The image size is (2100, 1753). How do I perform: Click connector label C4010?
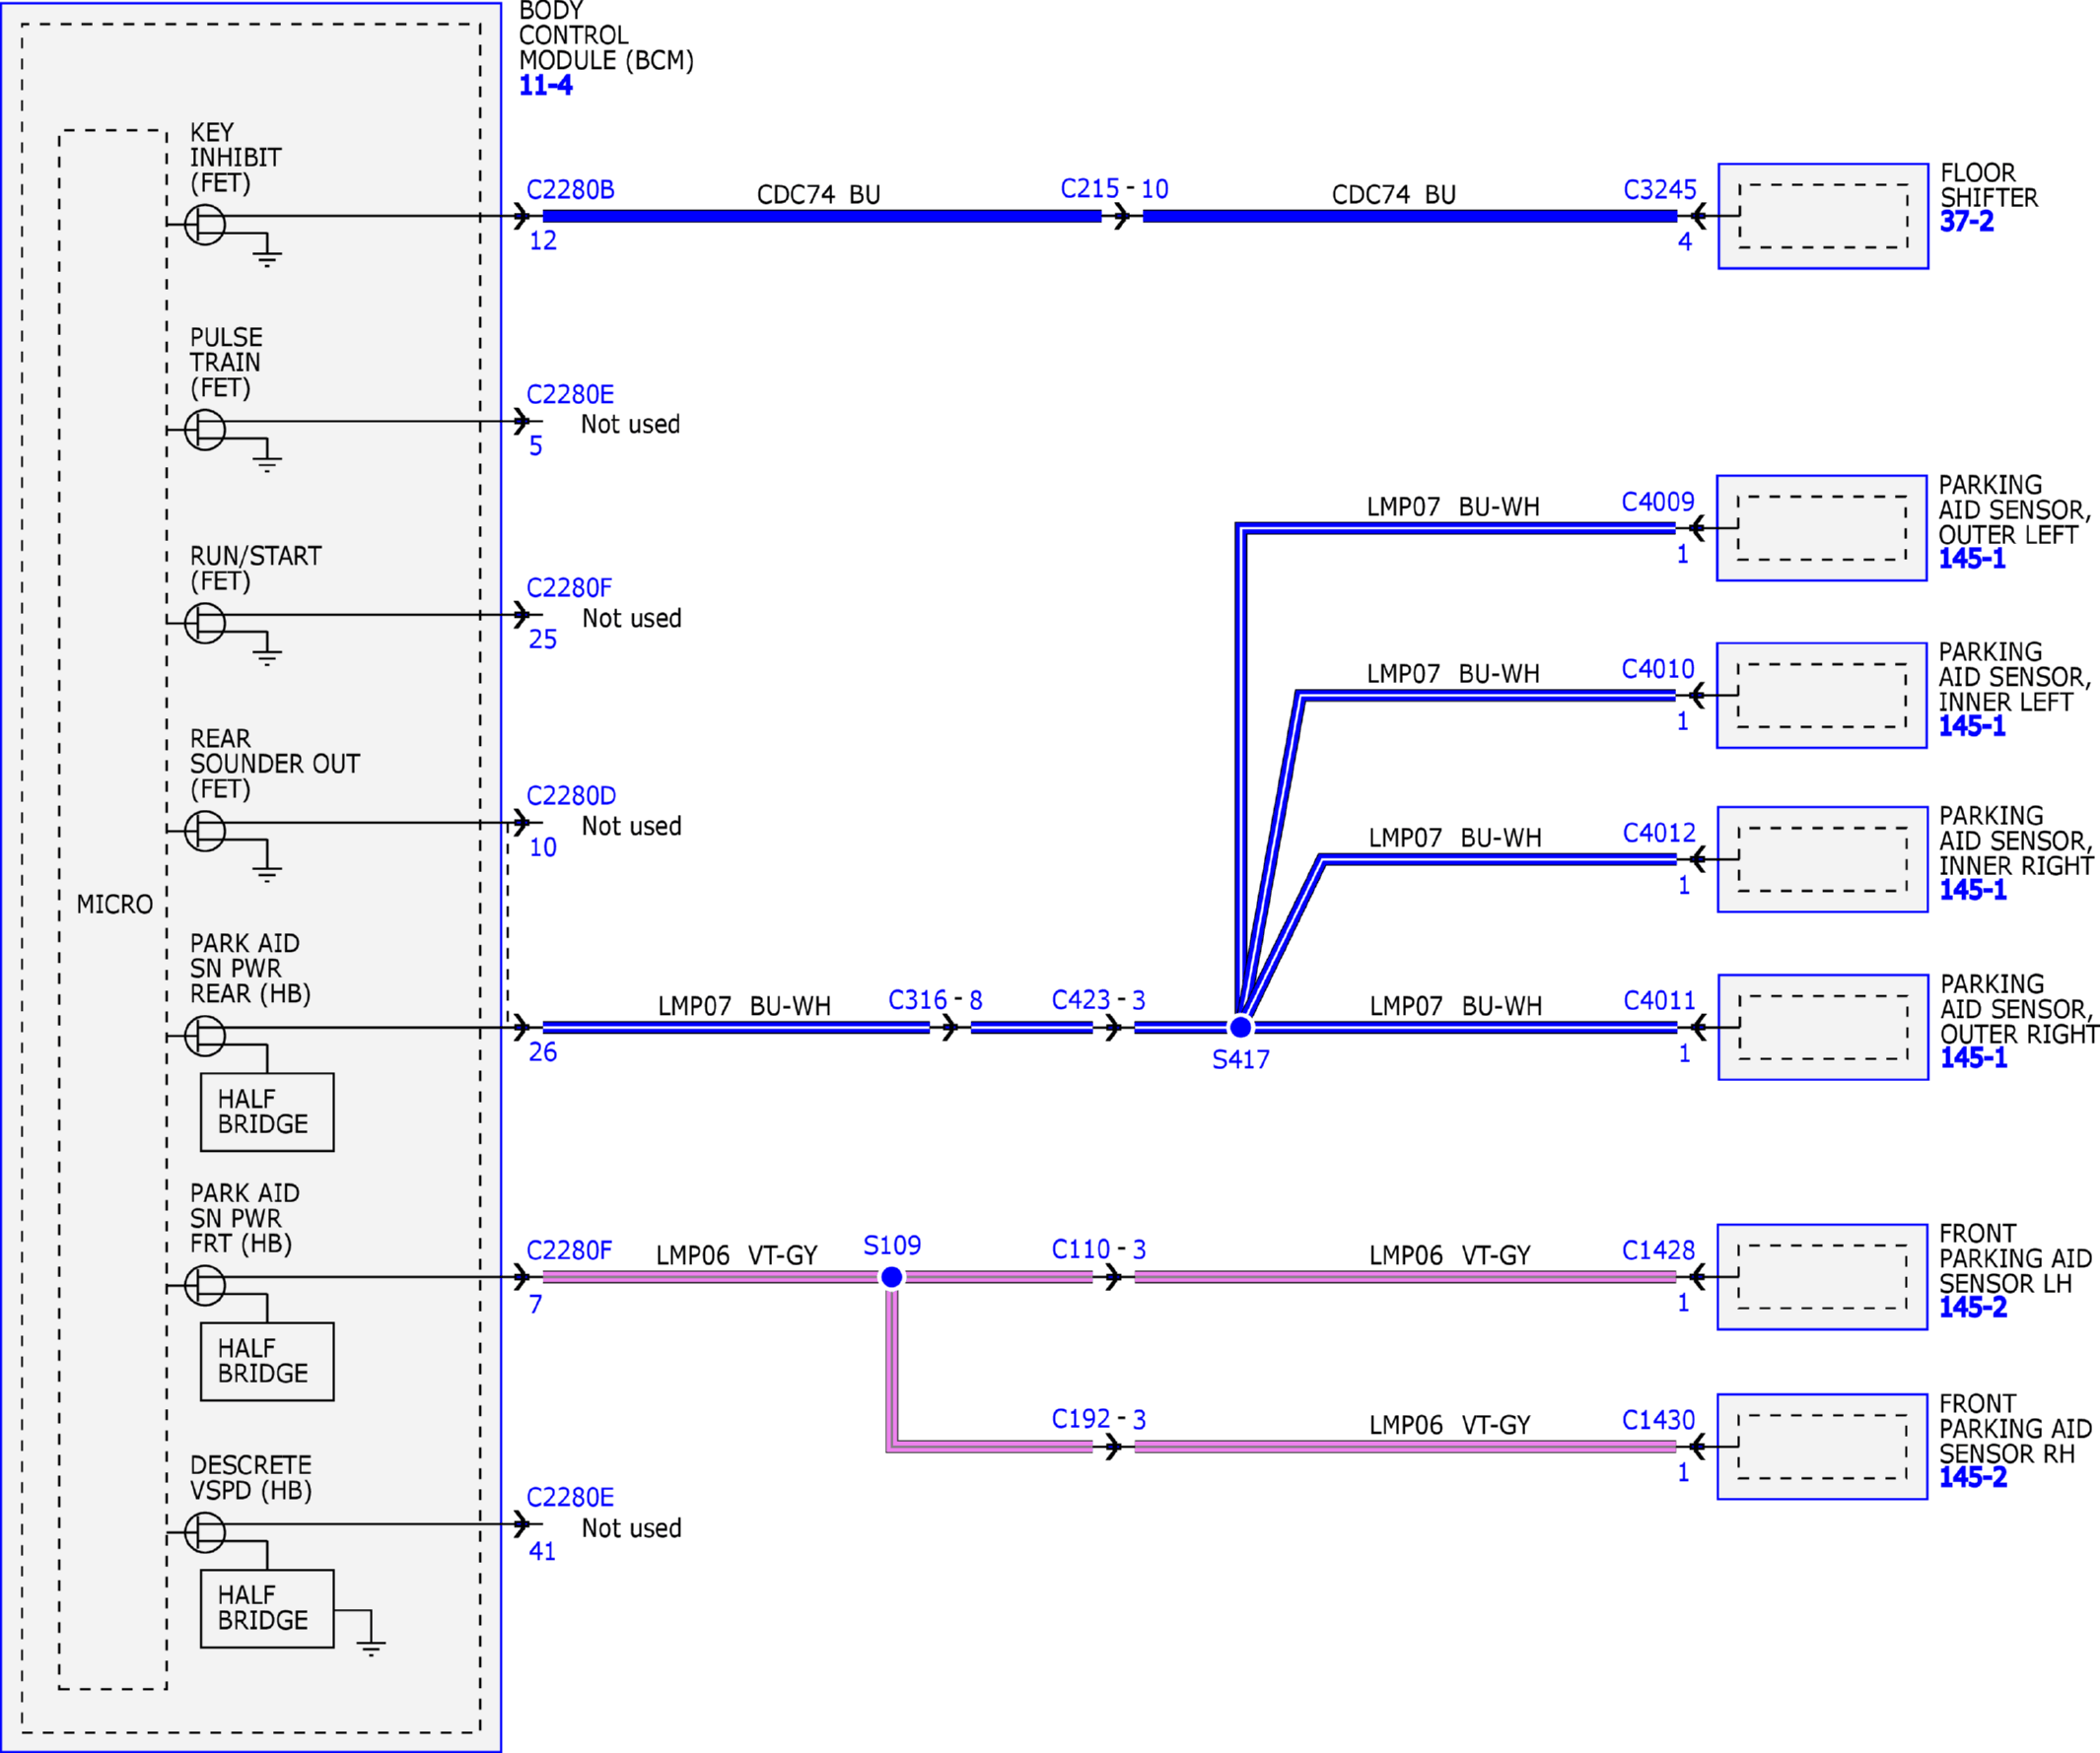pyautogui.click(x=1658, y=669)
